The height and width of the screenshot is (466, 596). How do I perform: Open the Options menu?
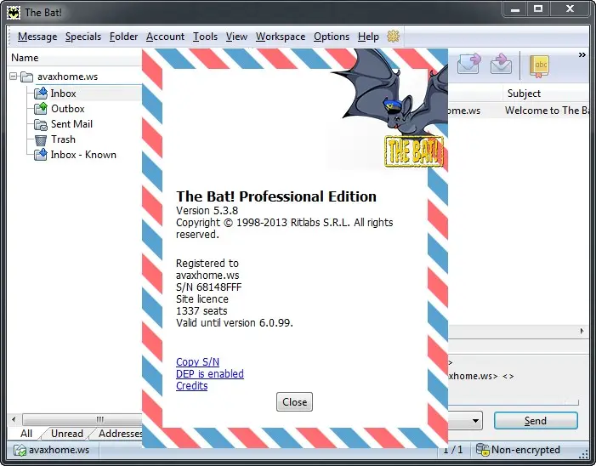coord(332,37)
